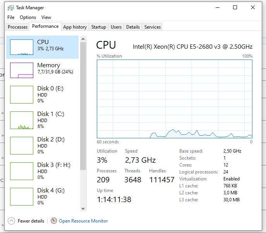Viewport: 266px width, 233px height.
Task: Click the CPU utilization graph area
Action: (174, 99)
